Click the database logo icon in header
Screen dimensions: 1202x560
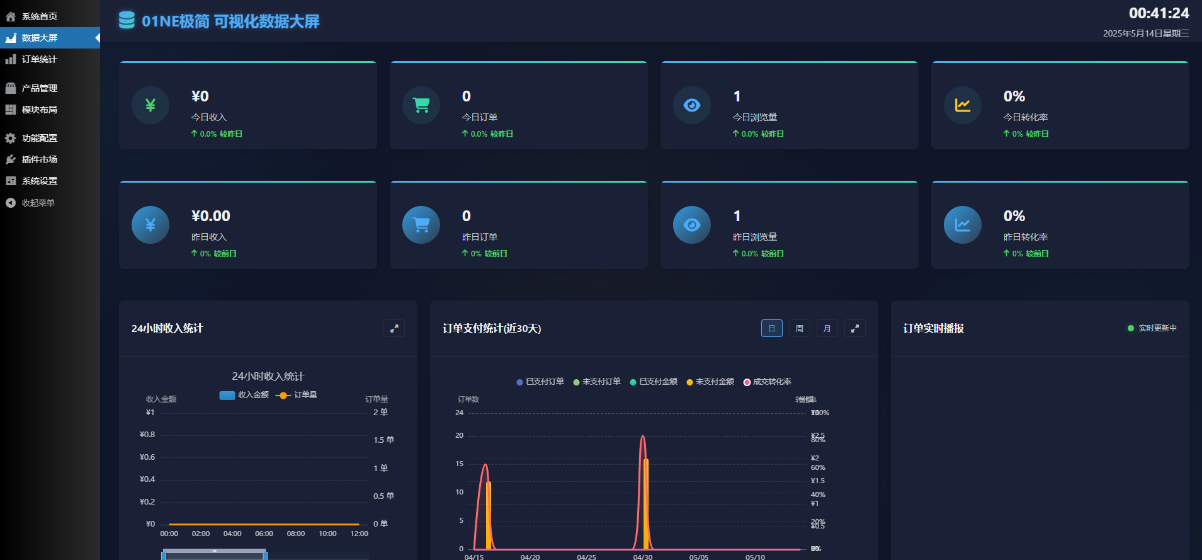click(127, 21)
